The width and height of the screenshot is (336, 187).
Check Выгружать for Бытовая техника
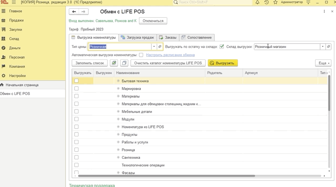coord(76,81)
